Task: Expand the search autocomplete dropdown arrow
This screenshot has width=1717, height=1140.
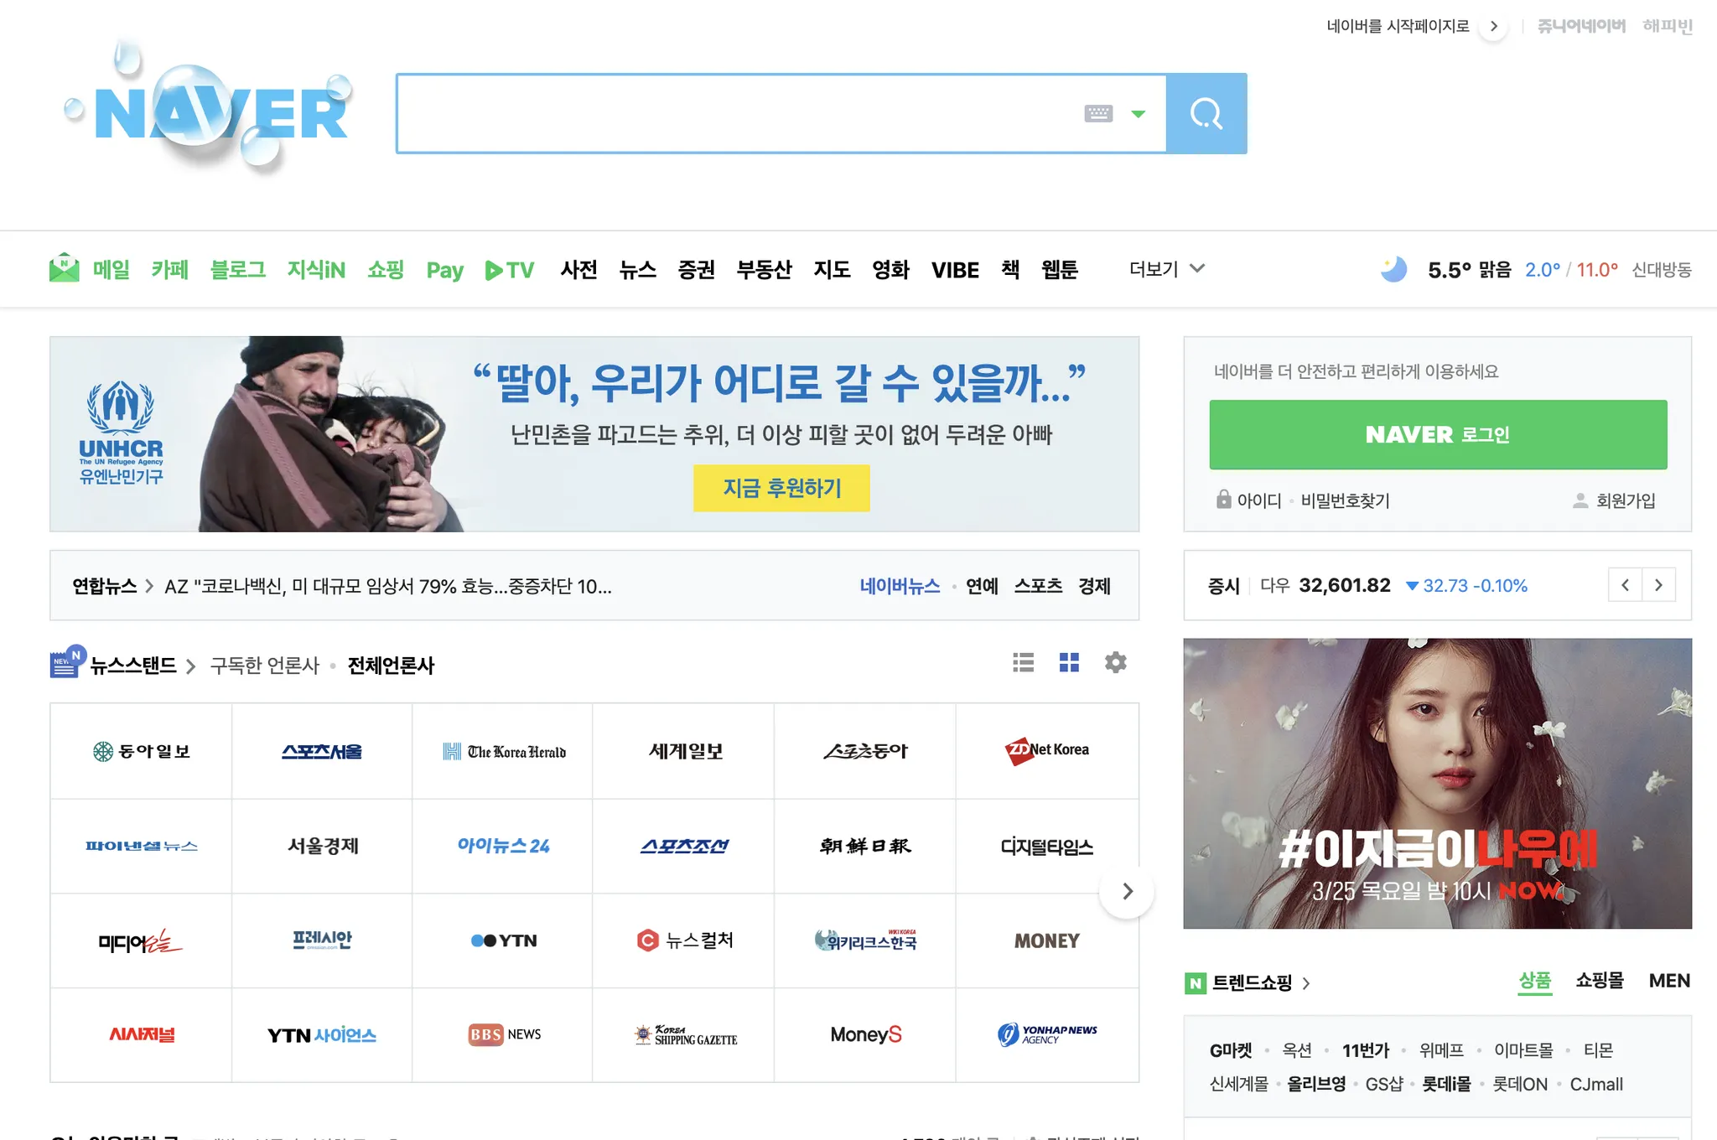Action: 1138,114
